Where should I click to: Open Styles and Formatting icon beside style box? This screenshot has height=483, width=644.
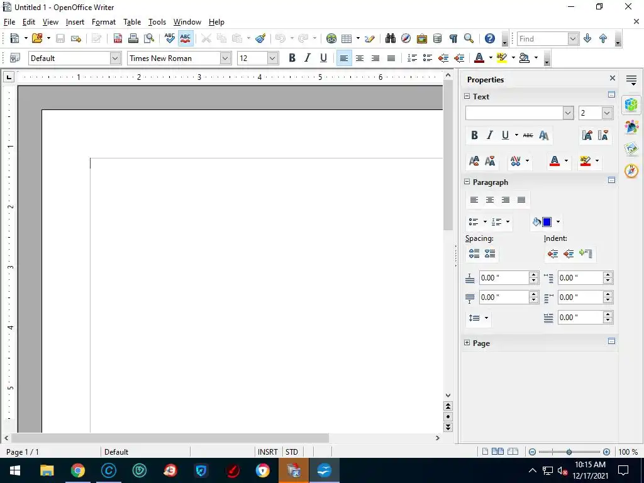point(15,58)
